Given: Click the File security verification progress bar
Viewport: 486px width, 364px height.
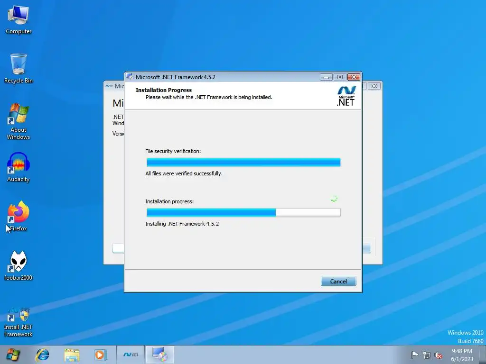Looking at the screenshot, I should (243, 162).
